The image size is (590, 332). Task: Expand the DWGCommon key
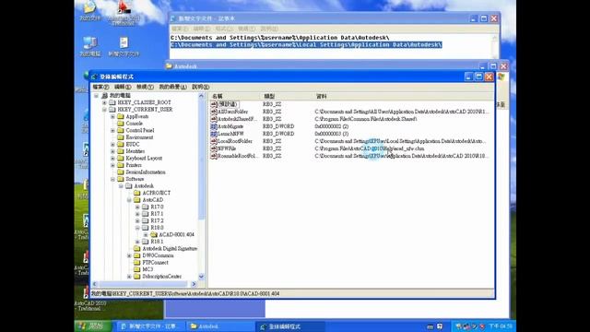click(129, 255)
